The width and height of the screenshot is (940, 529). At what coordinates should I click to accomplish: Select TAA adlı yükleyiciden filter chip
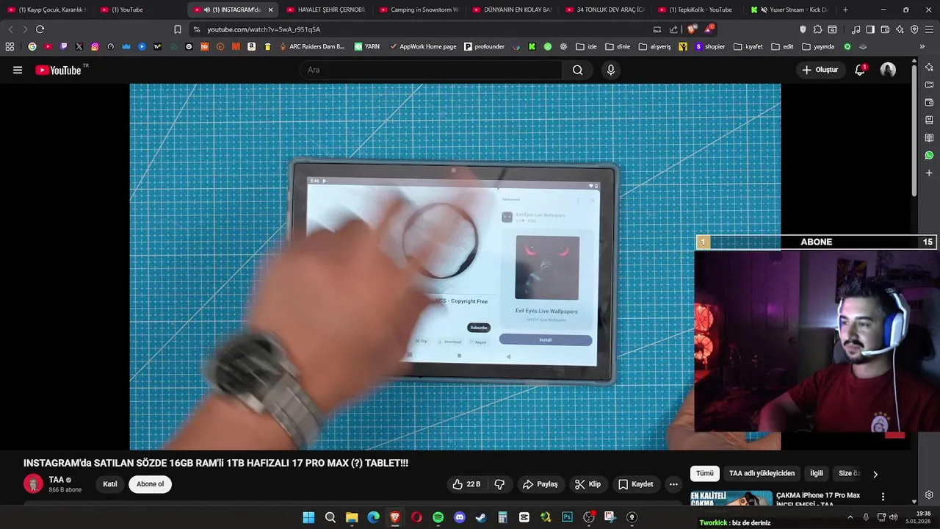pos(762,473)
